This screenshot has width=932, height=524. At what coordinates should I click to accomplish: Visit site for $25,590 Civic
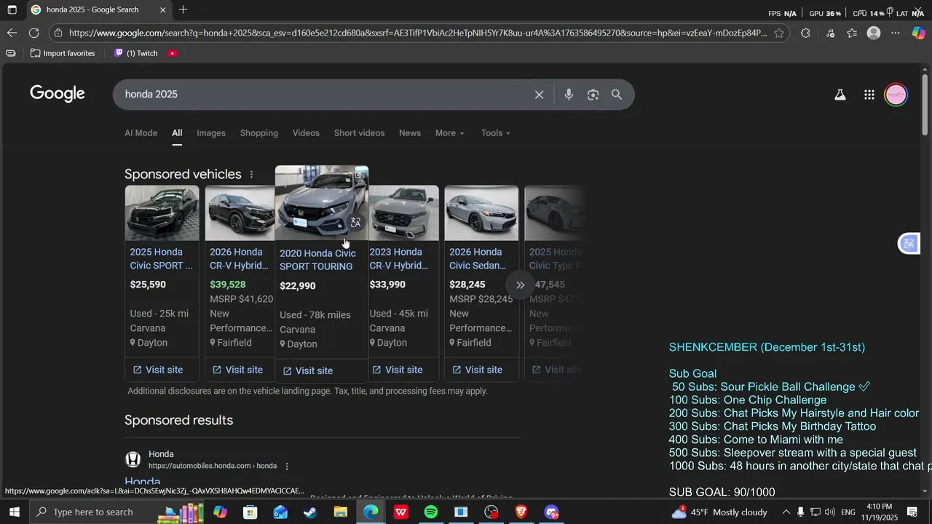tap(158, 370)
